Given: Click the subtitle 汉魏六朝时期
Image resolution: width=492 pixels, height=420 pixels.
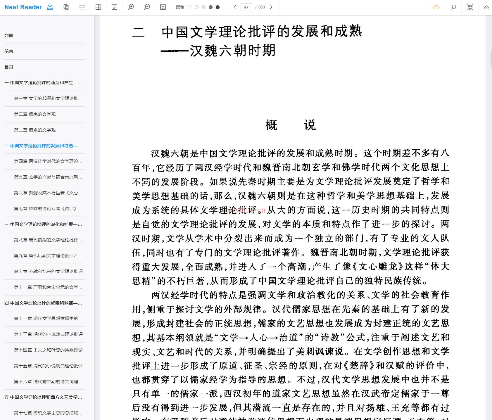Looking at the screenshot, I should 233,50.
